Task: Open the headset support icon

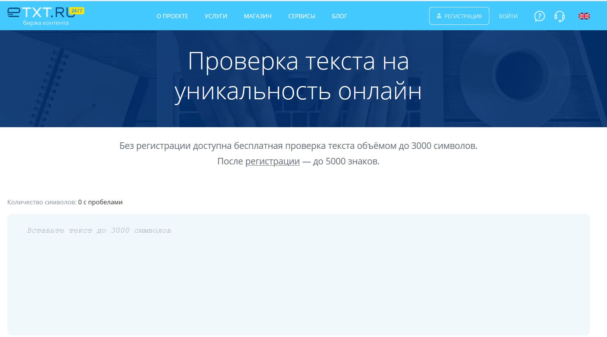Action: click(559, 16)
